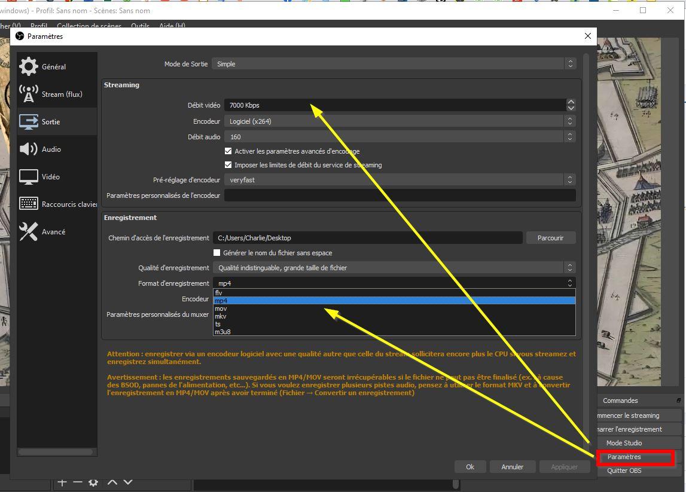
Task: Click the Parcourir browse button
Action: click(550, 238)
